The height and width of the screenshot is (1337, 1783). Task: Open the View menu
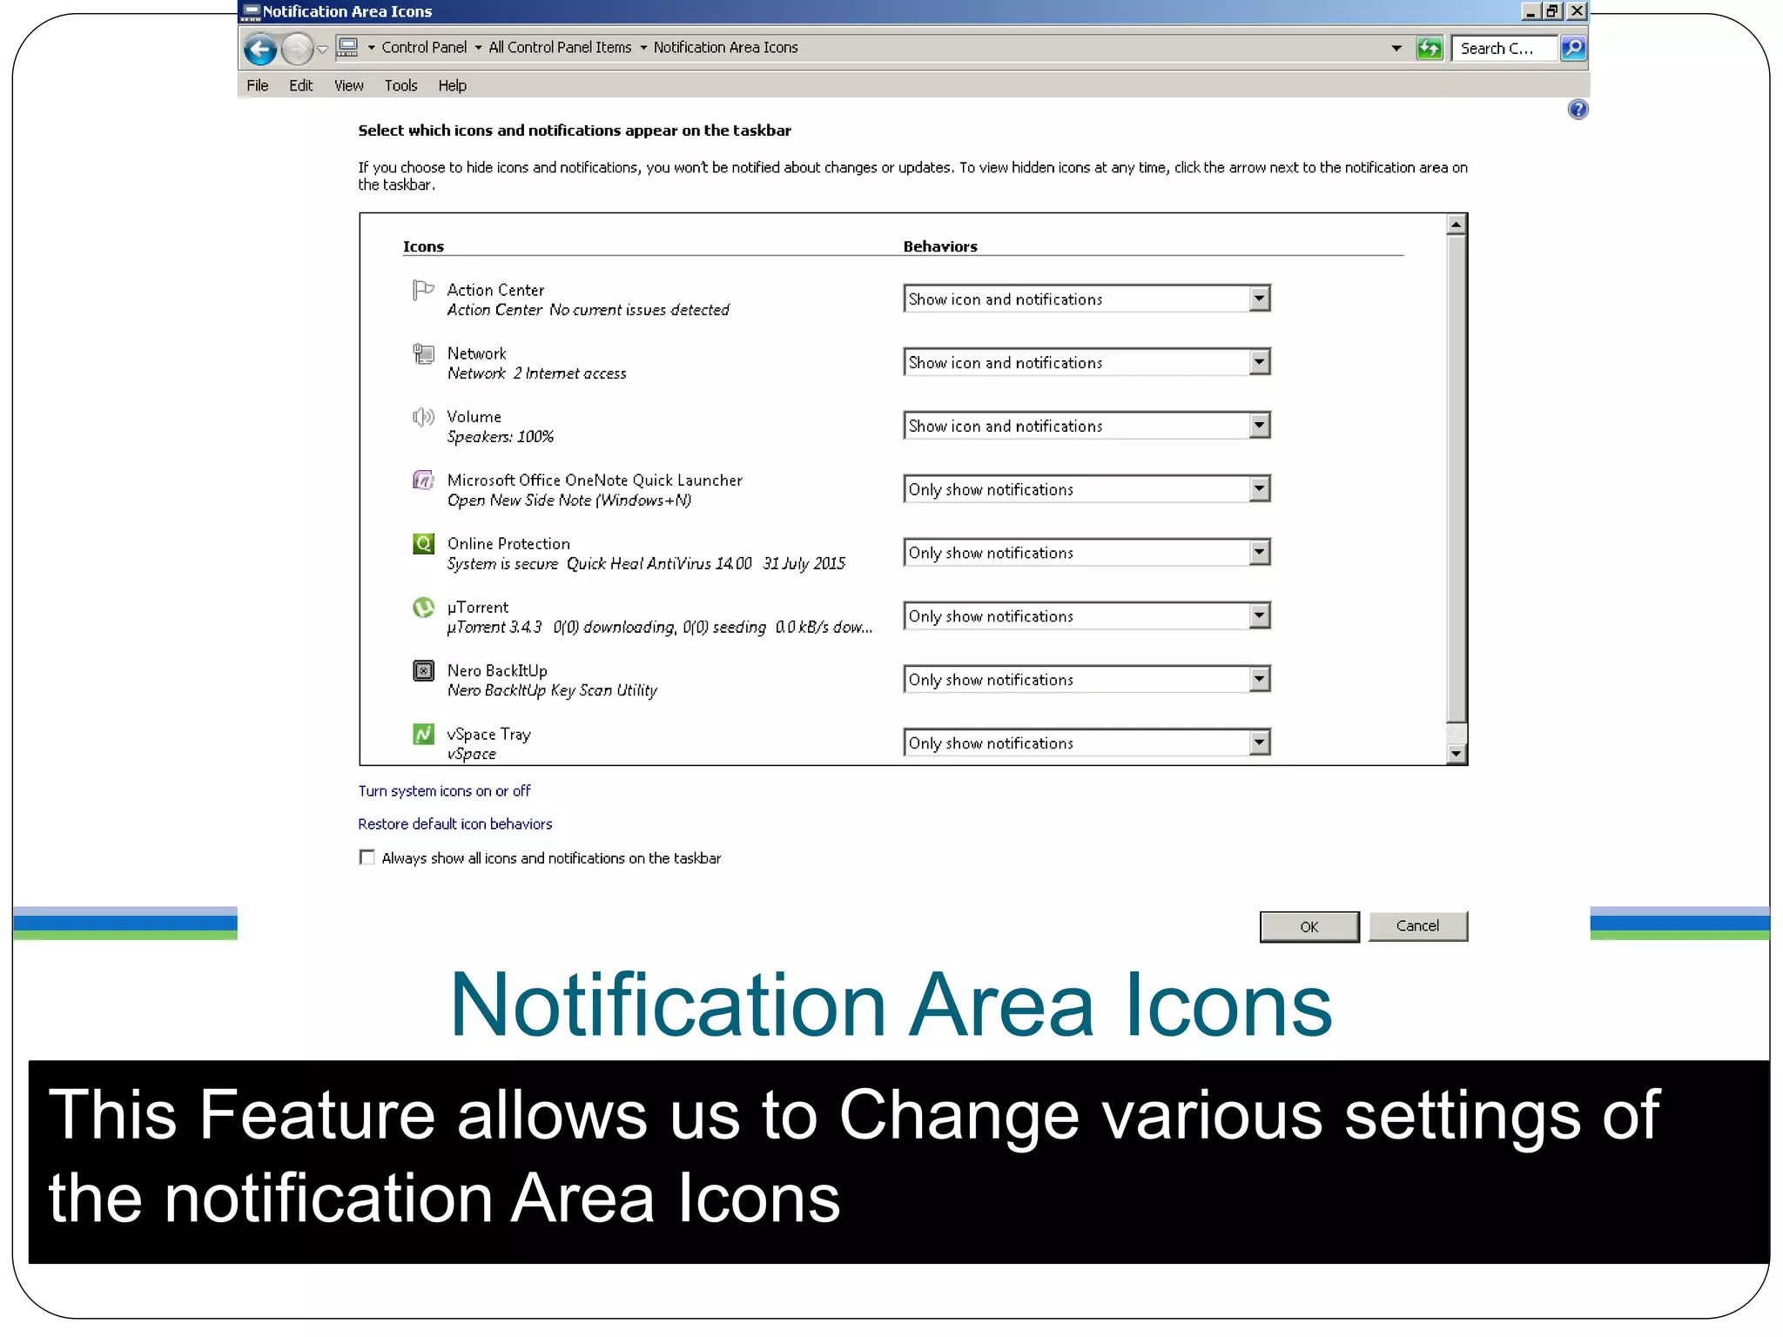[348, 85]
